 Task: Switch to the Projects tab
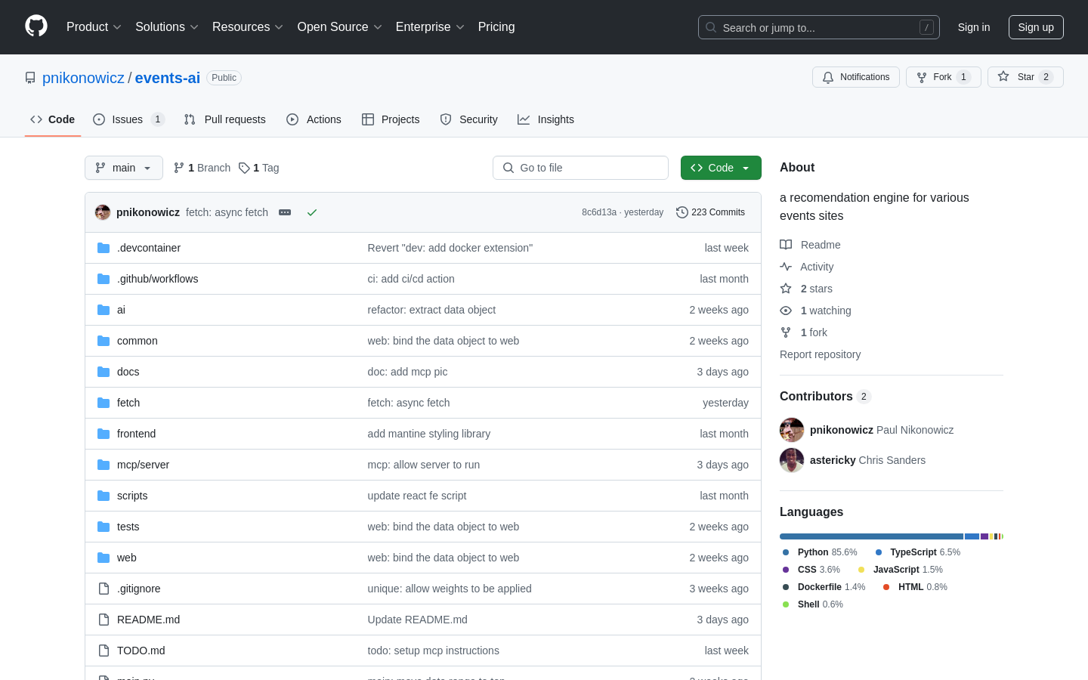(x=391, y=119)
